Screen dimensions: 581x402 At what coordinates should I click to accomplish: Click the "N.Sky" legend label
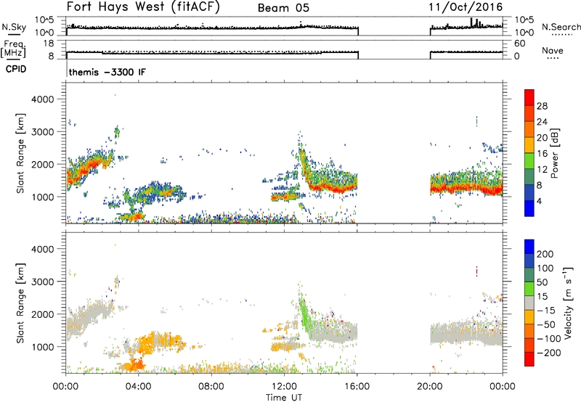(x=14, y=27)
